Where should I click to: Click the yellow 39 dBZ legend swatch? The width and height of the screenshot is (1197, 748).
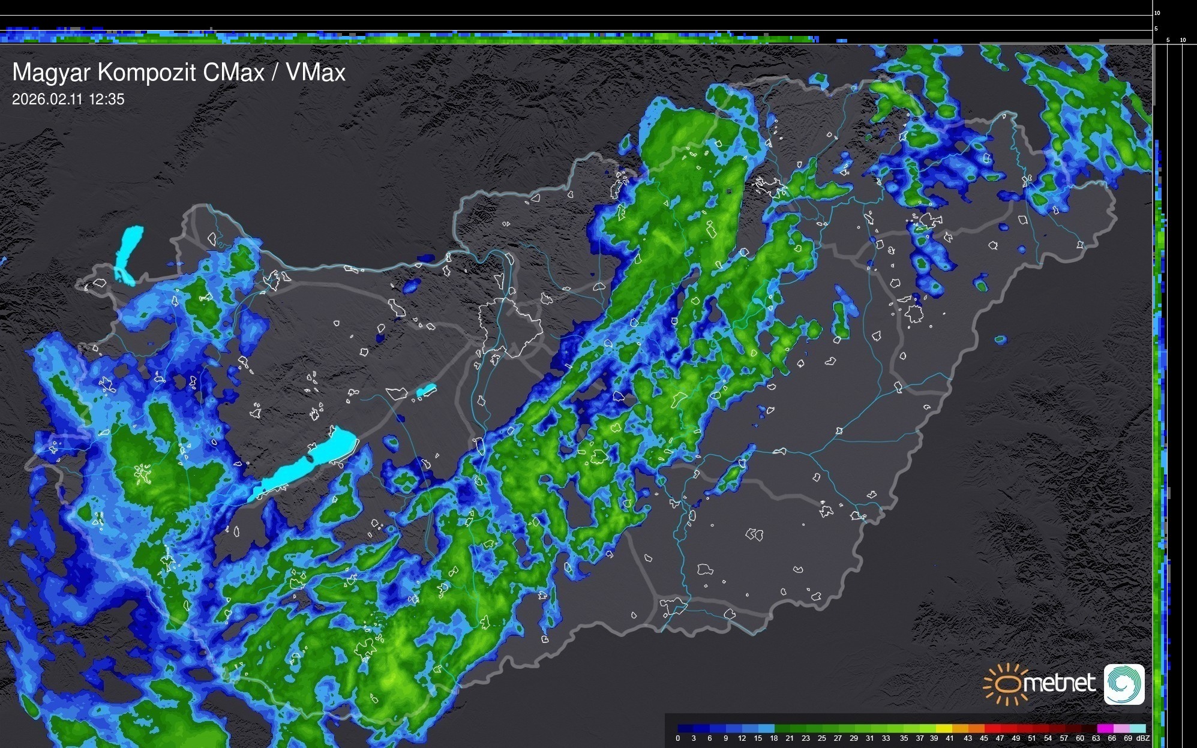point(944,728)
